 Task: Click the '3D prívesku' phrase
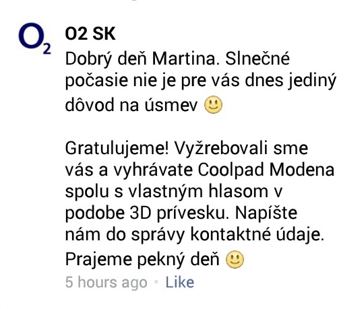click(x=177, y=213)
